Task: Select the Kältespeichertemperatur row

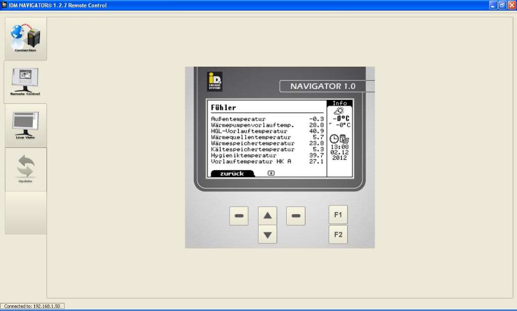Action: [x=268, y=149]
